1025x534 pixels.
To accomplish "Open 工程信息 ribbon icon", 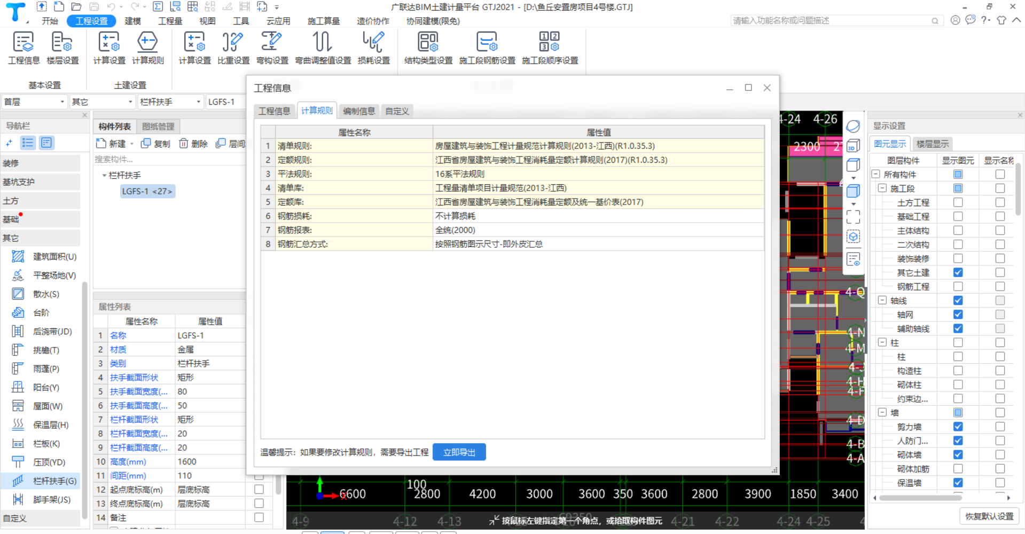I will (x=24, y=48).
